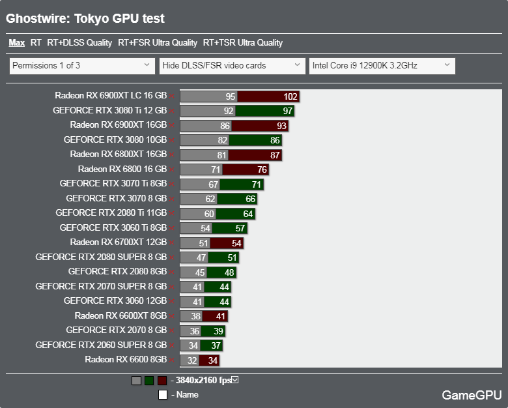Viewport: 508px width, 408px height.
Task: Remove GEFORCE RTX 3070 Ti 8GB row
Action: [172, 184]
